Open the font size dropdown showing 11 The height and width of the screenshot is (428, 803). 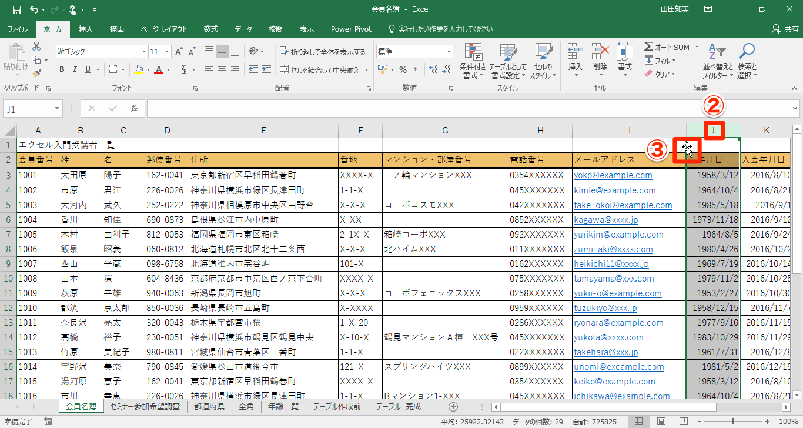tap(168, 52)
